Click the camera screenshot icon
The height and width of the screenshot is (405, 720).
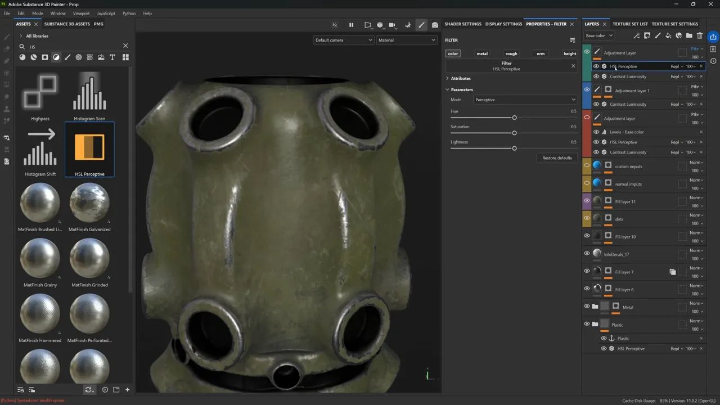(435, 25)
